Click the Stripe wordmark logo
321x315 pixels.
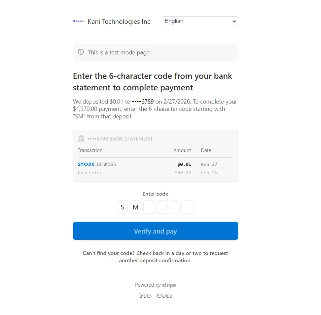[169, 285]
